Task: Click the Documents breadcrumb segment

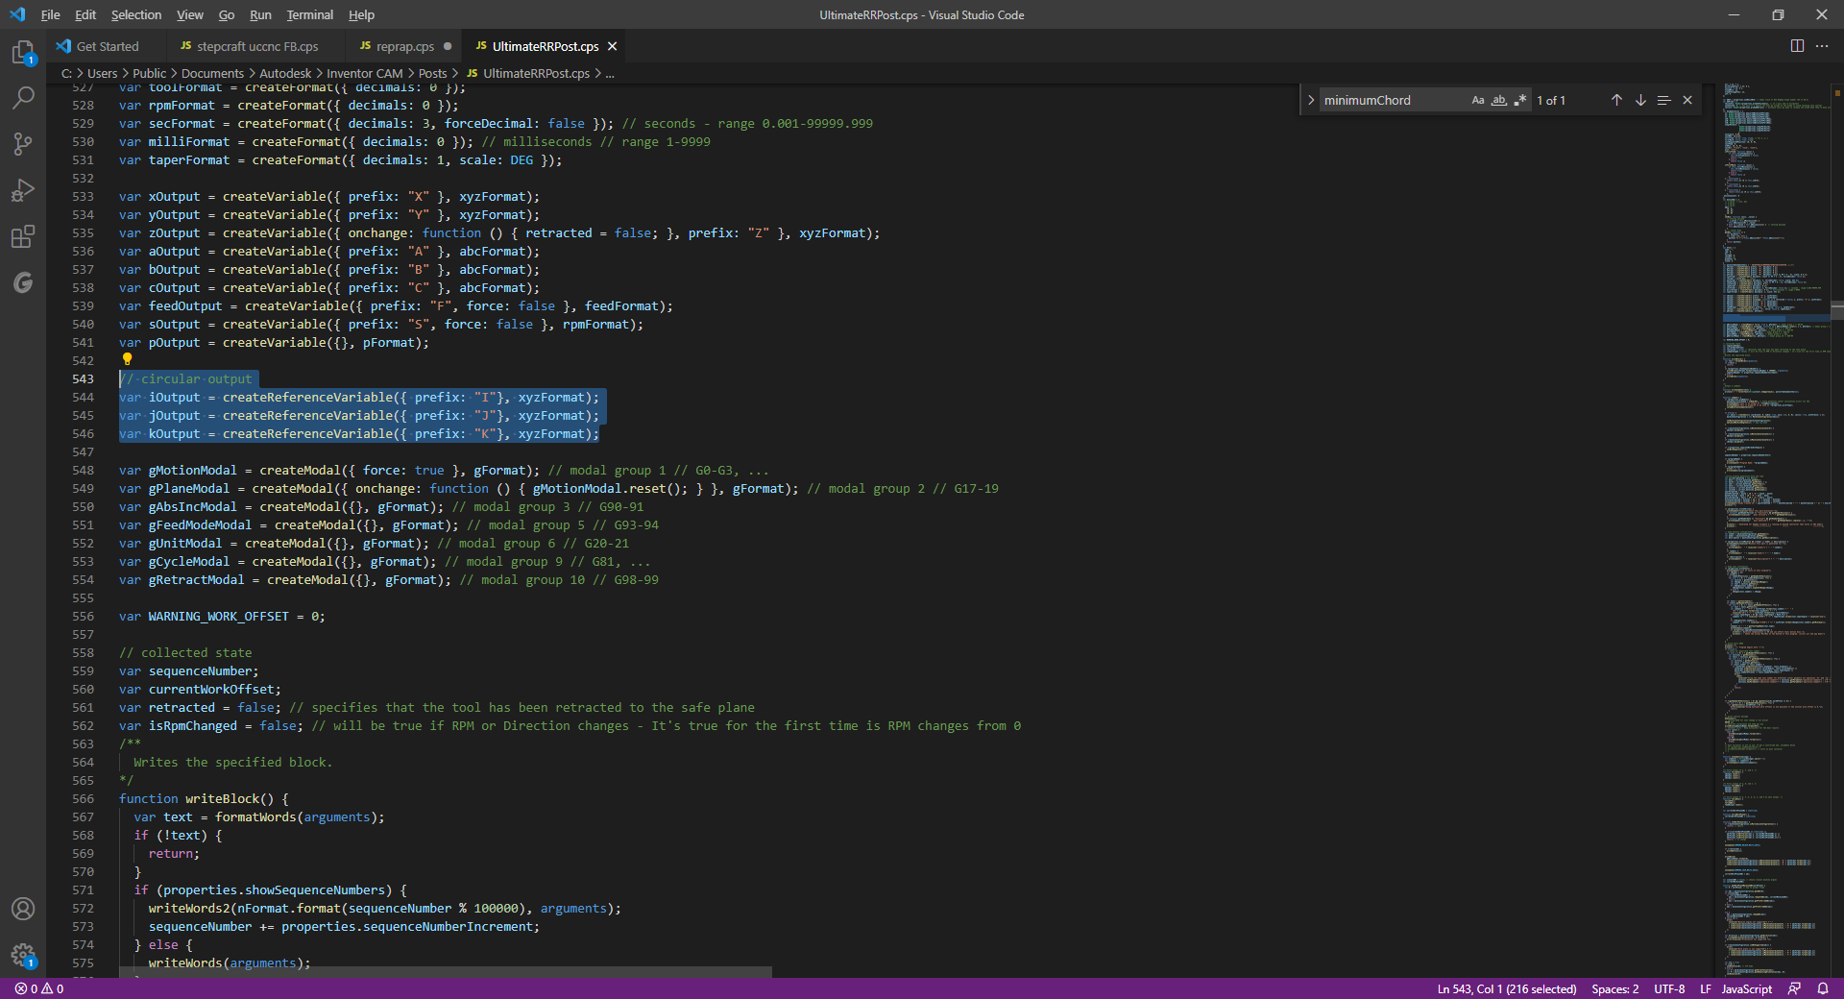Action: [212, 73]
